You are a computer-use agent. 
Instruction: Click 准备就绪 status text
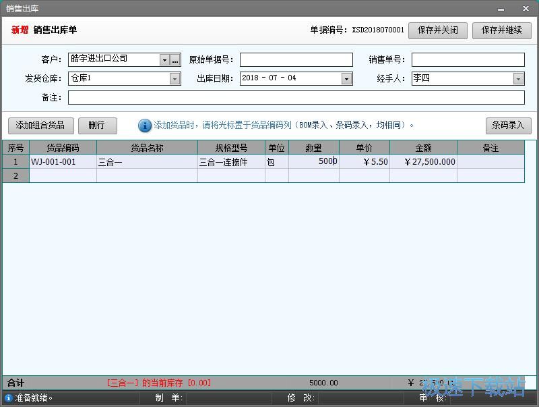tap(33, 398)
